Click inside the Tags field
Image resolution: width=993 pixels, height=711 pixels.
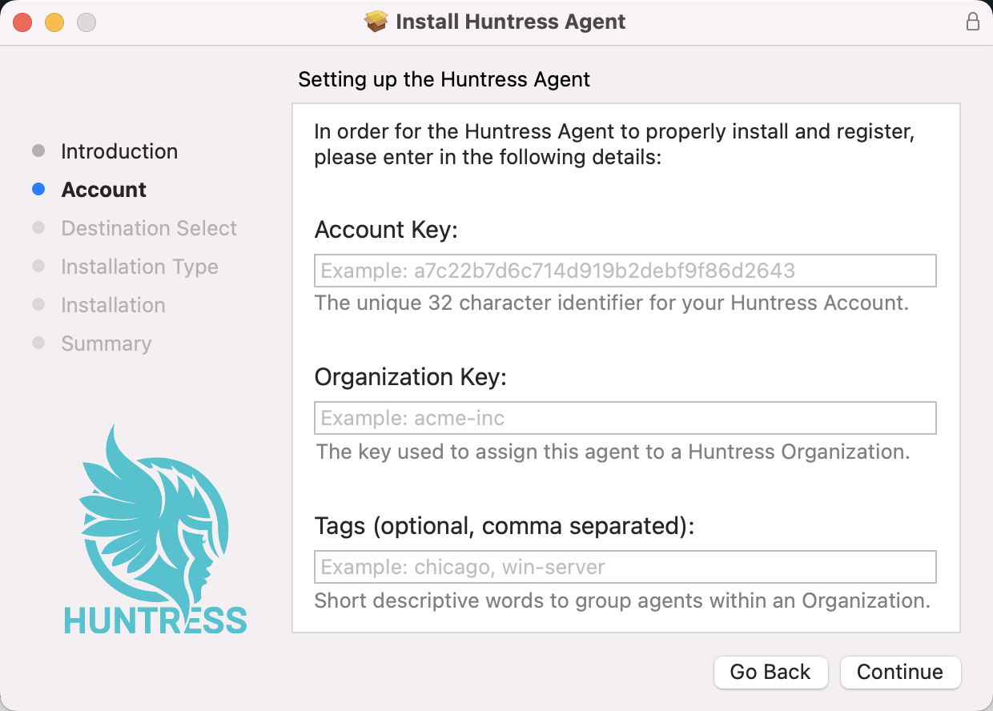625,566
